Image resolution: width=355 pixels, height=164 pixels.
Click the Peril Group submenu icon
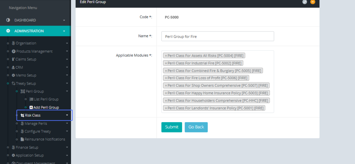click(23, 91)
